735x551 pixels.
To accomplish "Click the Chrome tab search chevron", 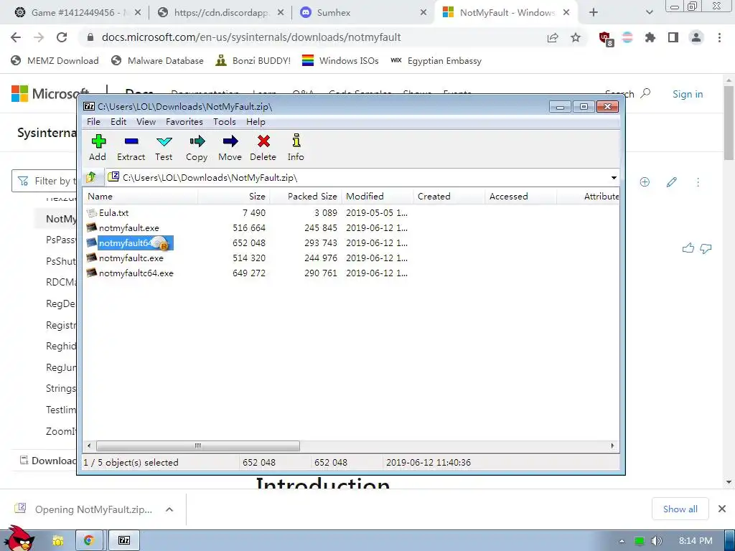I will coord(649,13).
